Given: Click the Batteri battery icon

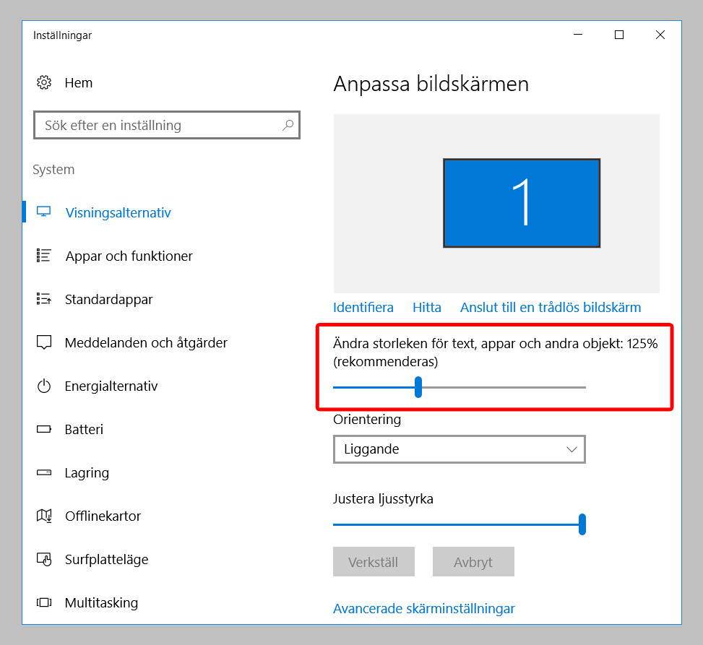Looking at the screenshot, I should pyautogui.click(x=44, y=430).
